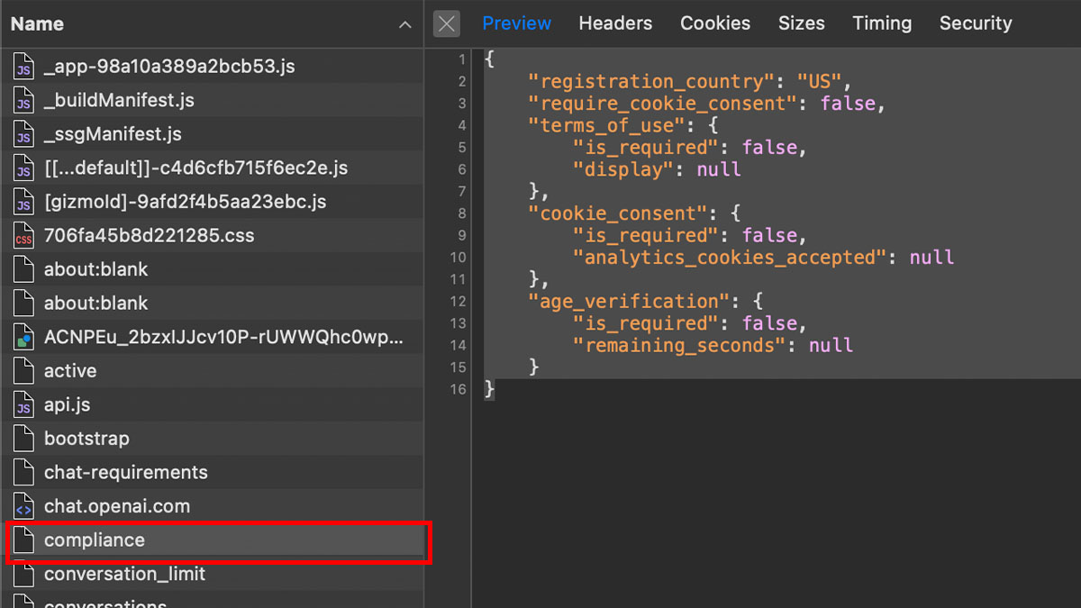The image size is (1081, 608).
Task: Click the document icon beside active
Action: pyautogui.click(x=24, y=370)
